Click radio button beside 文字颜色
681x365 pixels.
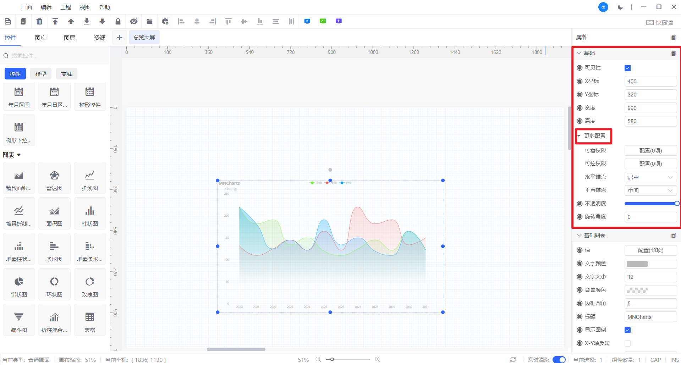tap(580, 264)
